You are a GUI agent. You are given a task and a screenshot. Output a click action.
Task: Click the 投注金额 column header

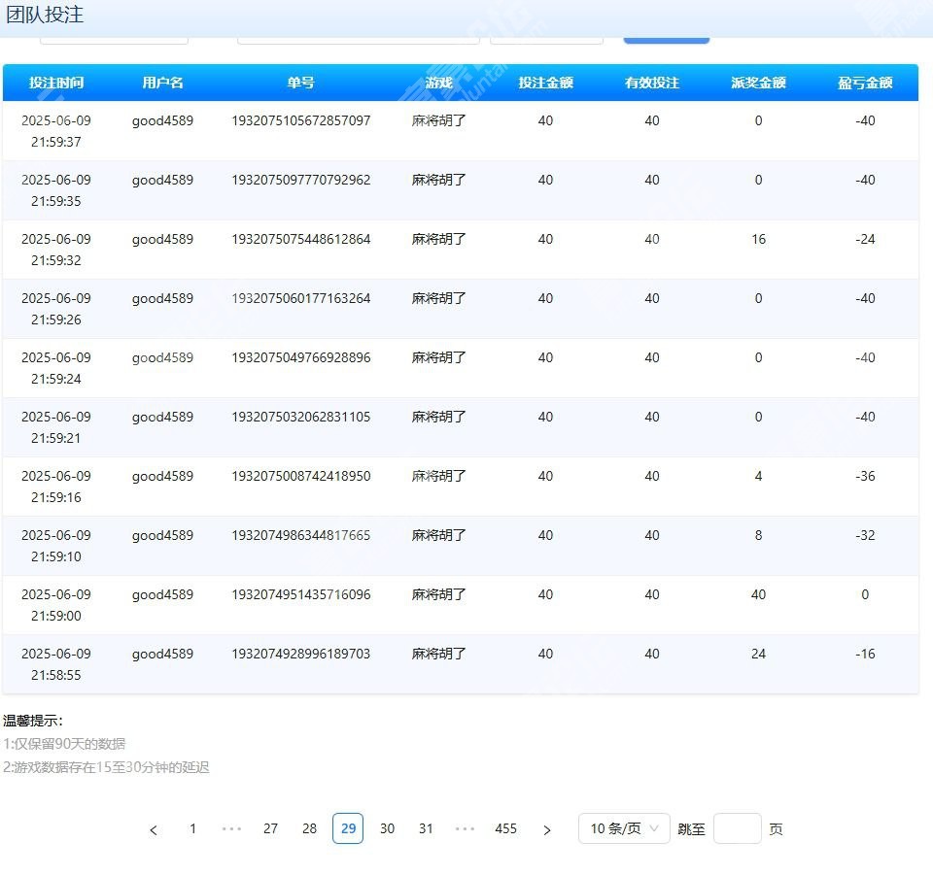[x=545, y=83]
